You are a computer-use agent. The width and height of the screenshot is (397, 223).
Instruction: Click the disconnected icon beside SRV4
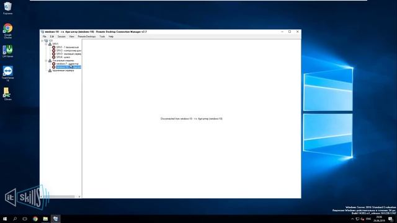[x=54, y=57]
